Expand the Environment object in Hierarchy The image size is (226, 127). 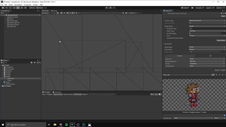pos(6,21)
